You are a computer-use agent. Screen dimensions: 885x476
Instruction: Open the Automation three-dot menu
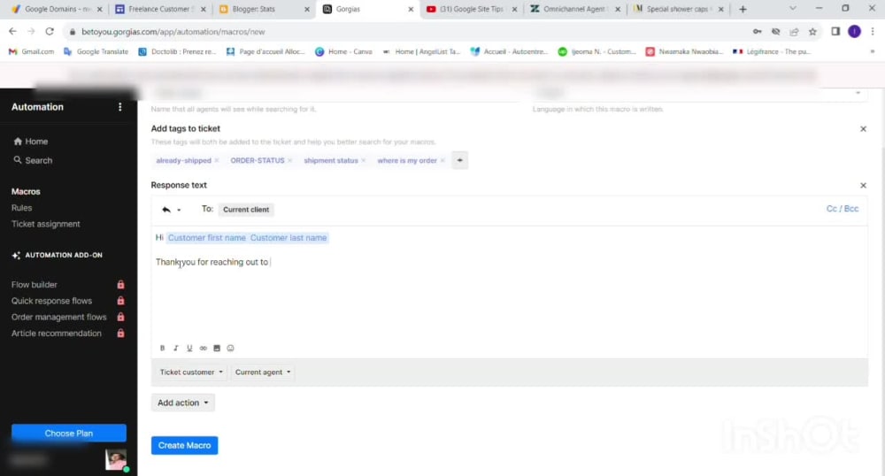(119, 106)
